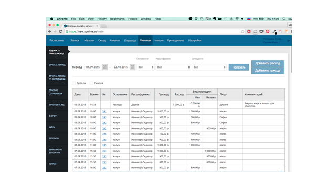Open record link 241
336x192 pixels.
[104, 112]
